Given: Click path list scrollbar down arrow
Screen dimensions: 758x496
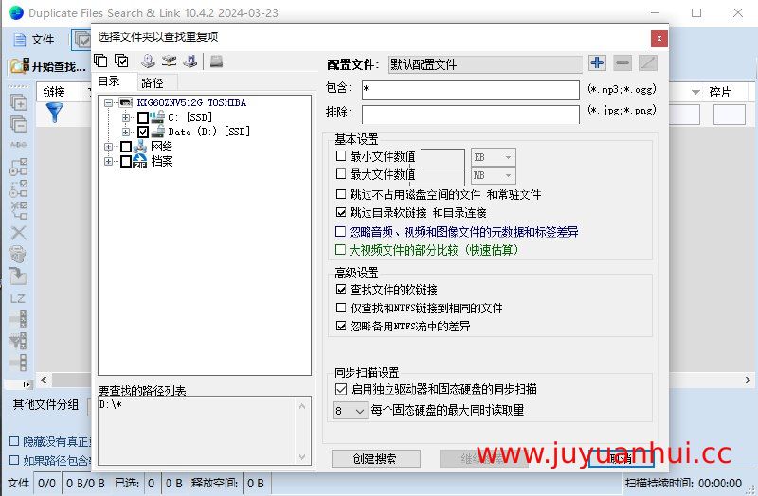Looking at the screenshot, I should [302, 456].
